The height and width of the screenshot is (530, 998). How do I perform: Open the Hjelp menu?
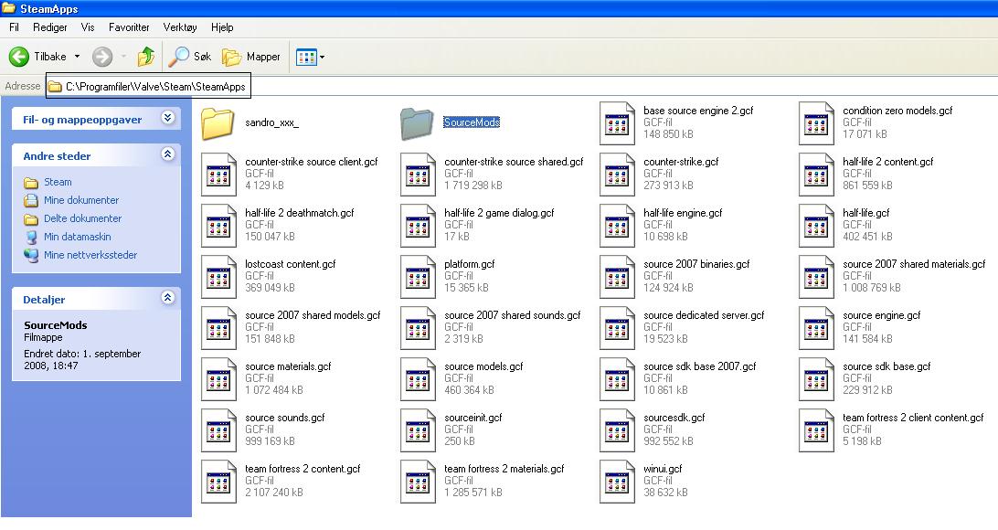click(222, 27)
